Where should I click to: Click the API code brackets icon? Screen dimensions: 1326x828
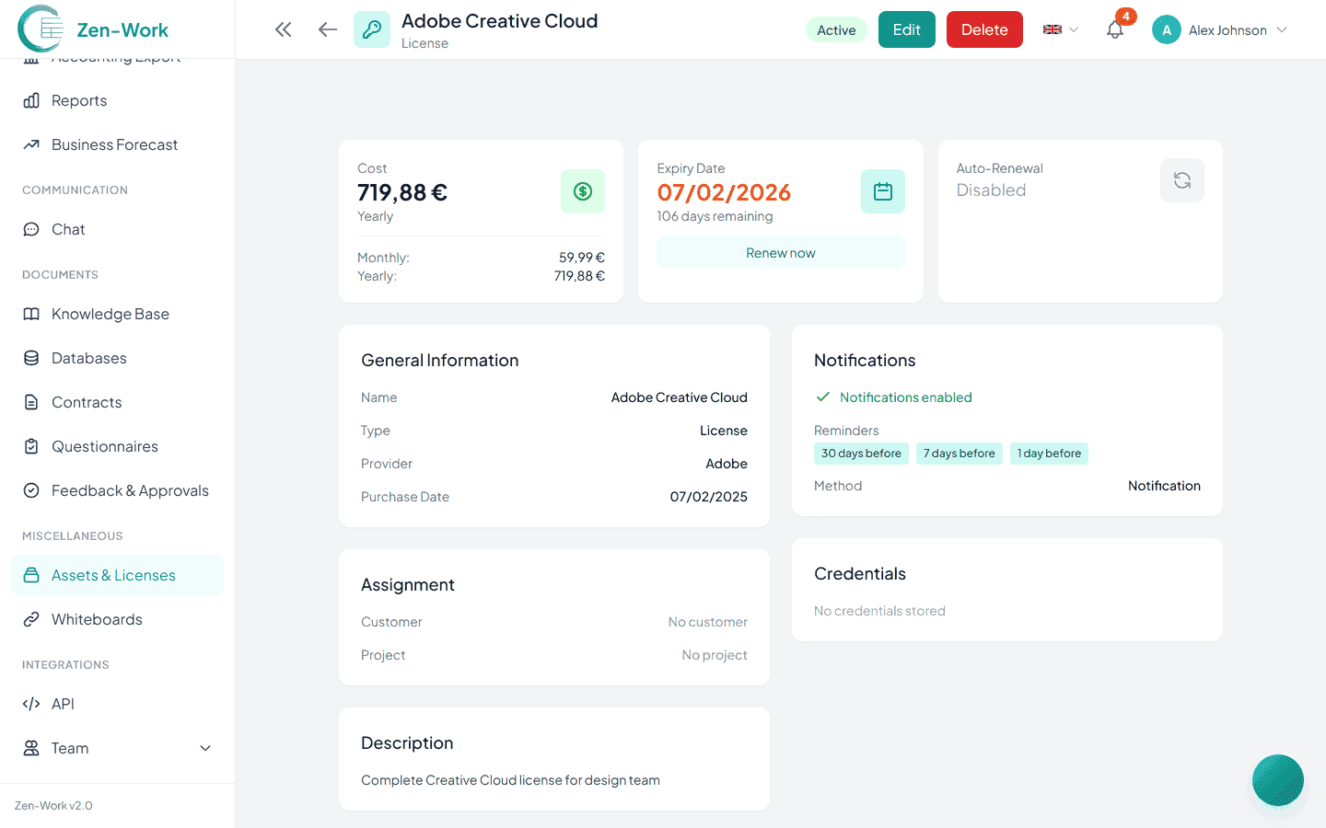[31, 704]
